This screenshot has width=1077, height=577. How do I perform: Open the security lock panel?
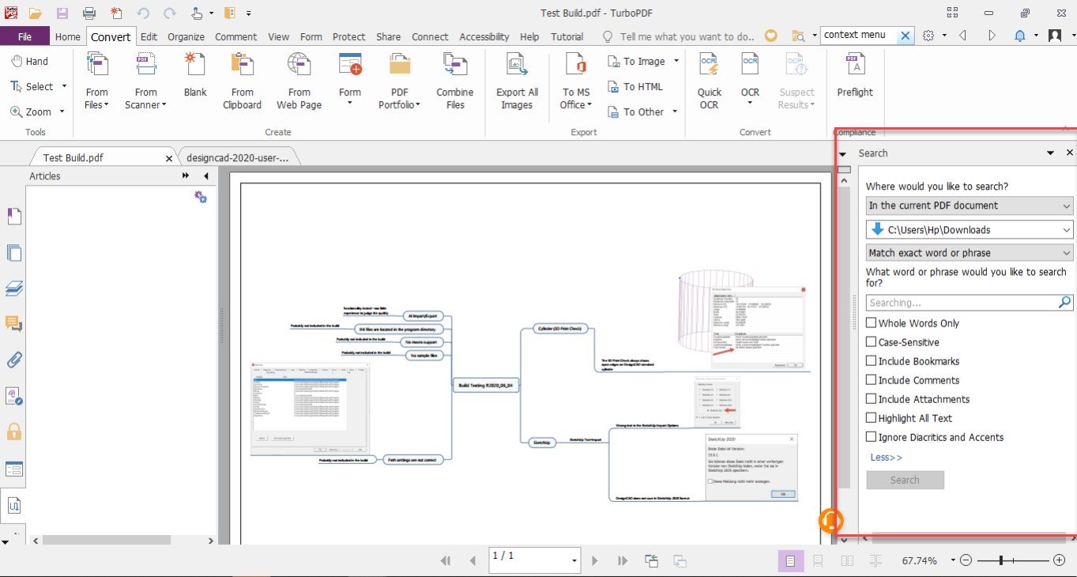[x=13, y=432]
